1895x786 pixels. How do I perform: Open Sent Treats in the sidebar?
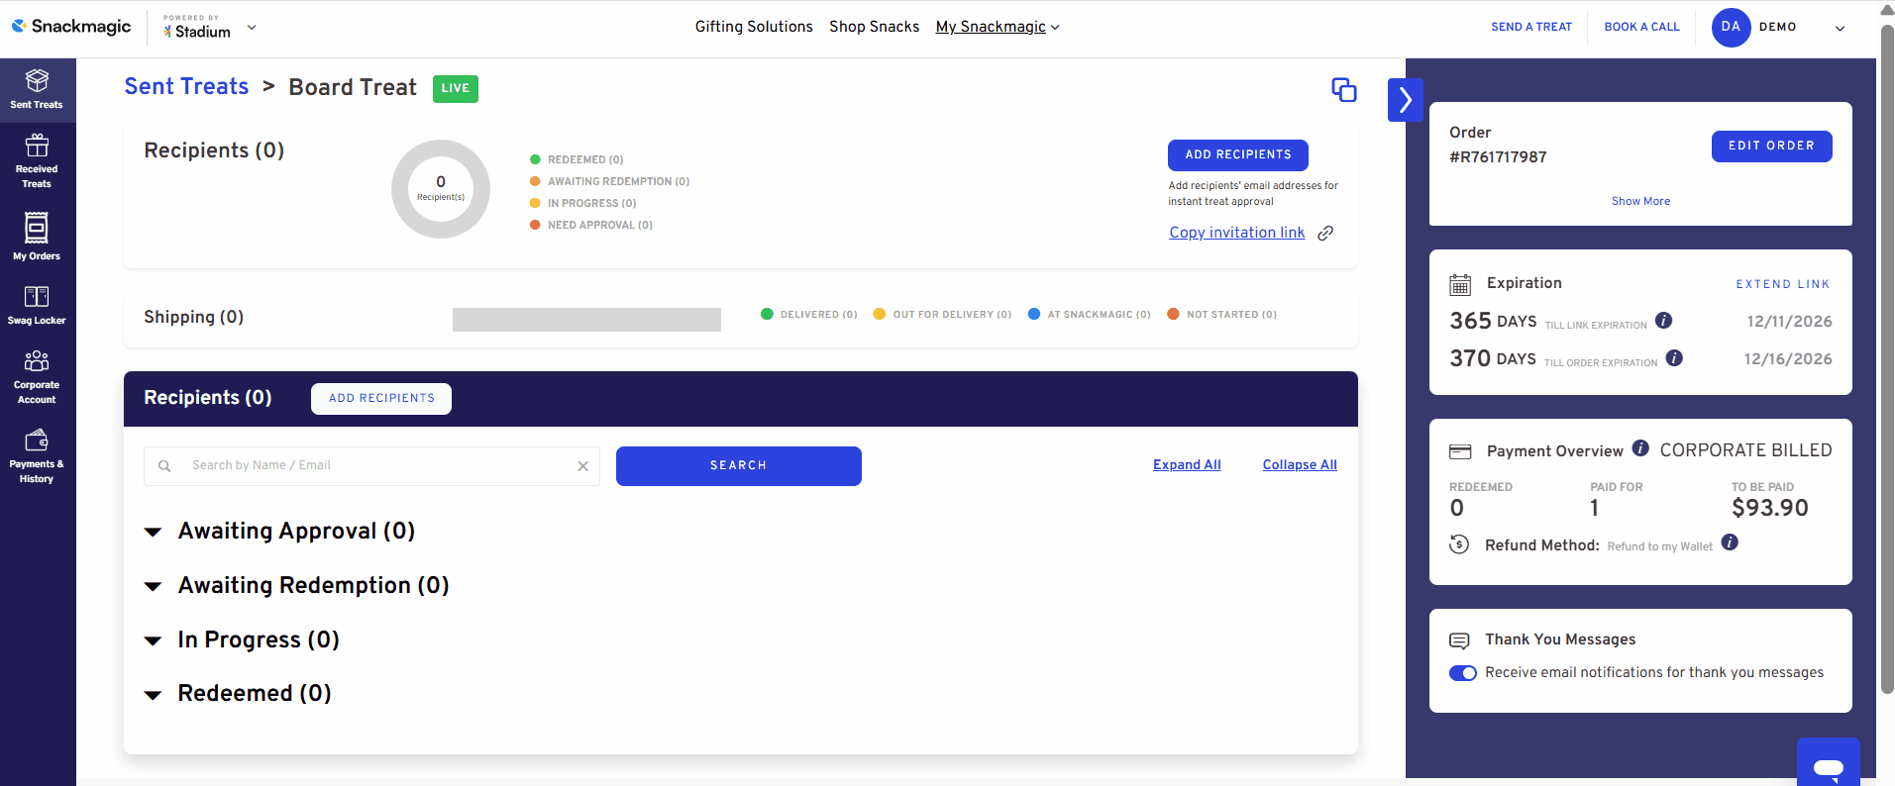[37, 89]
